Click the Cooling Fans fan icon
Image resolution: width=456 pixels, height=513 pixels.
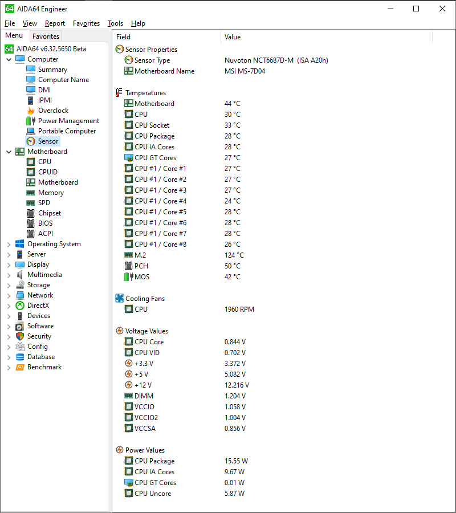120,298
